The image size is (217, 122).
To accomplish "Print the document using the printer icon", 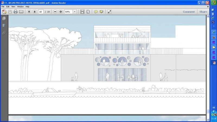I will (x=15, y=12).
